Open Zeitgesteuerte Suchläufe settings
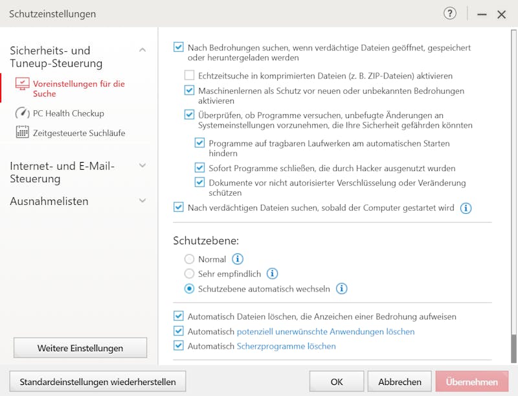The height and width of the screenshot is (396, 518). pos(79,133)
